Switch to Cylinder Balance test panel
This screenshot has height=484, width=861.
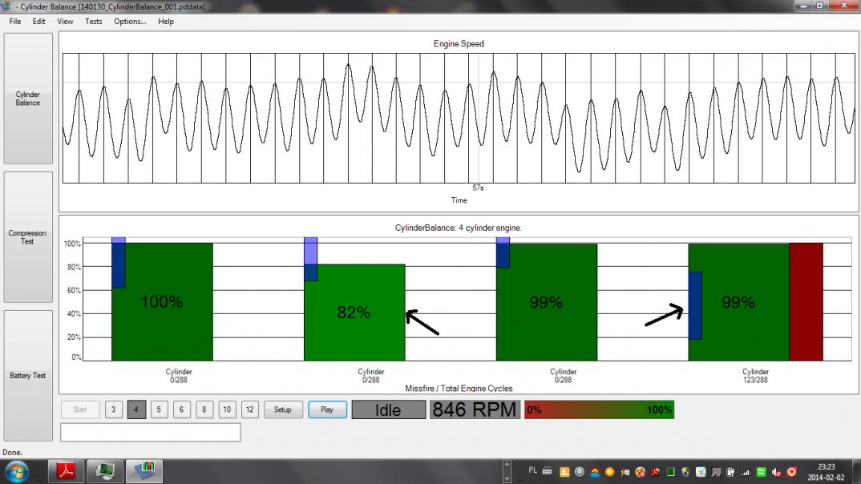(x=28, y=99)
